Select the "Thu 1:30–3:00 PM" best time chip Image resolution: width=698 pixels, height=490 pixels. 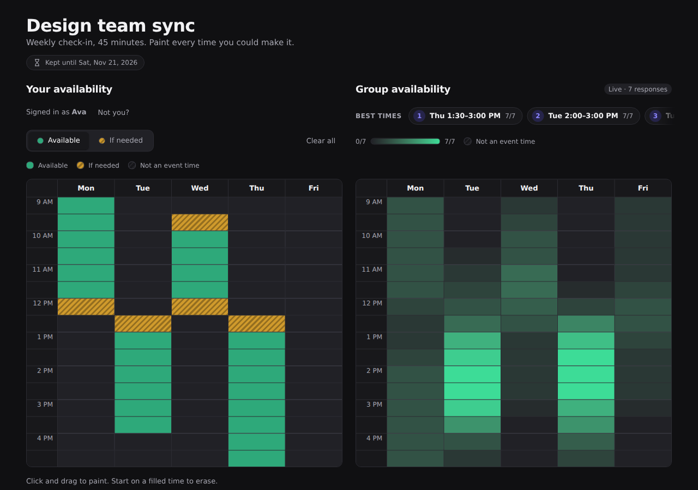pyautogui.click(x=465, y=116)
